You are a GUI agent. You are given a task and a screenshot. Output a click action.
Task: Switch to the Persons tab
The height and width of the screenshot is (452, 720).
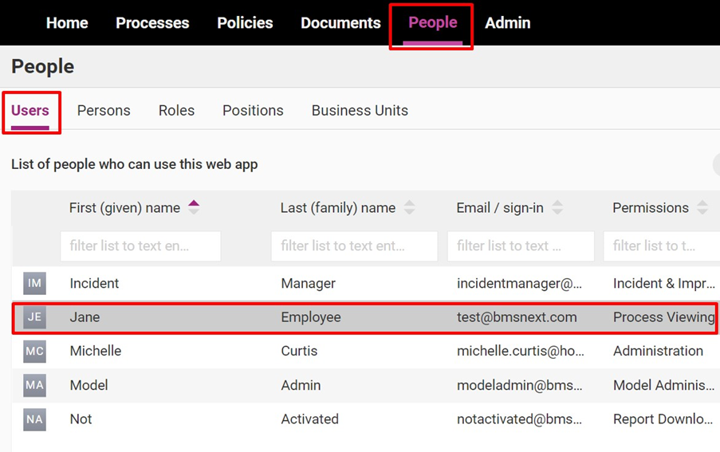pos(104,111)
